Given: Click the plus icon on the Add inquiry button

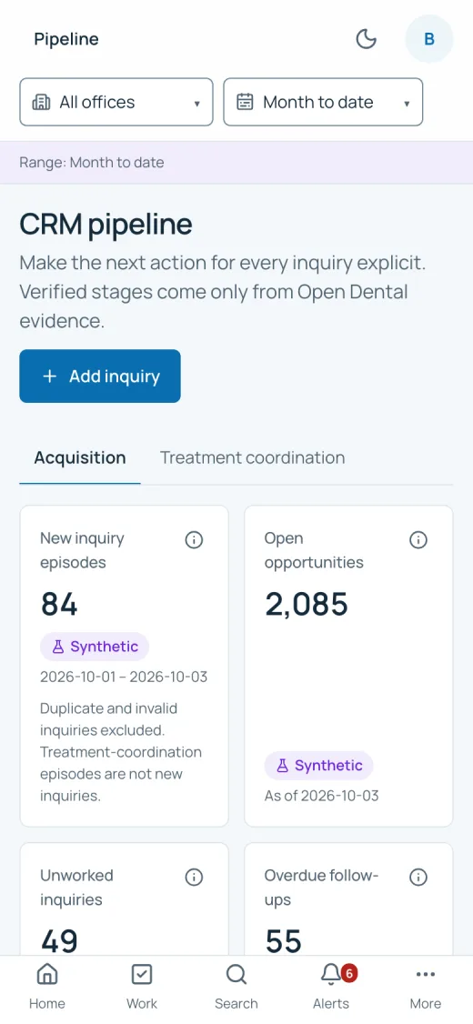Looking at the screenshot, I should [50, 376].
